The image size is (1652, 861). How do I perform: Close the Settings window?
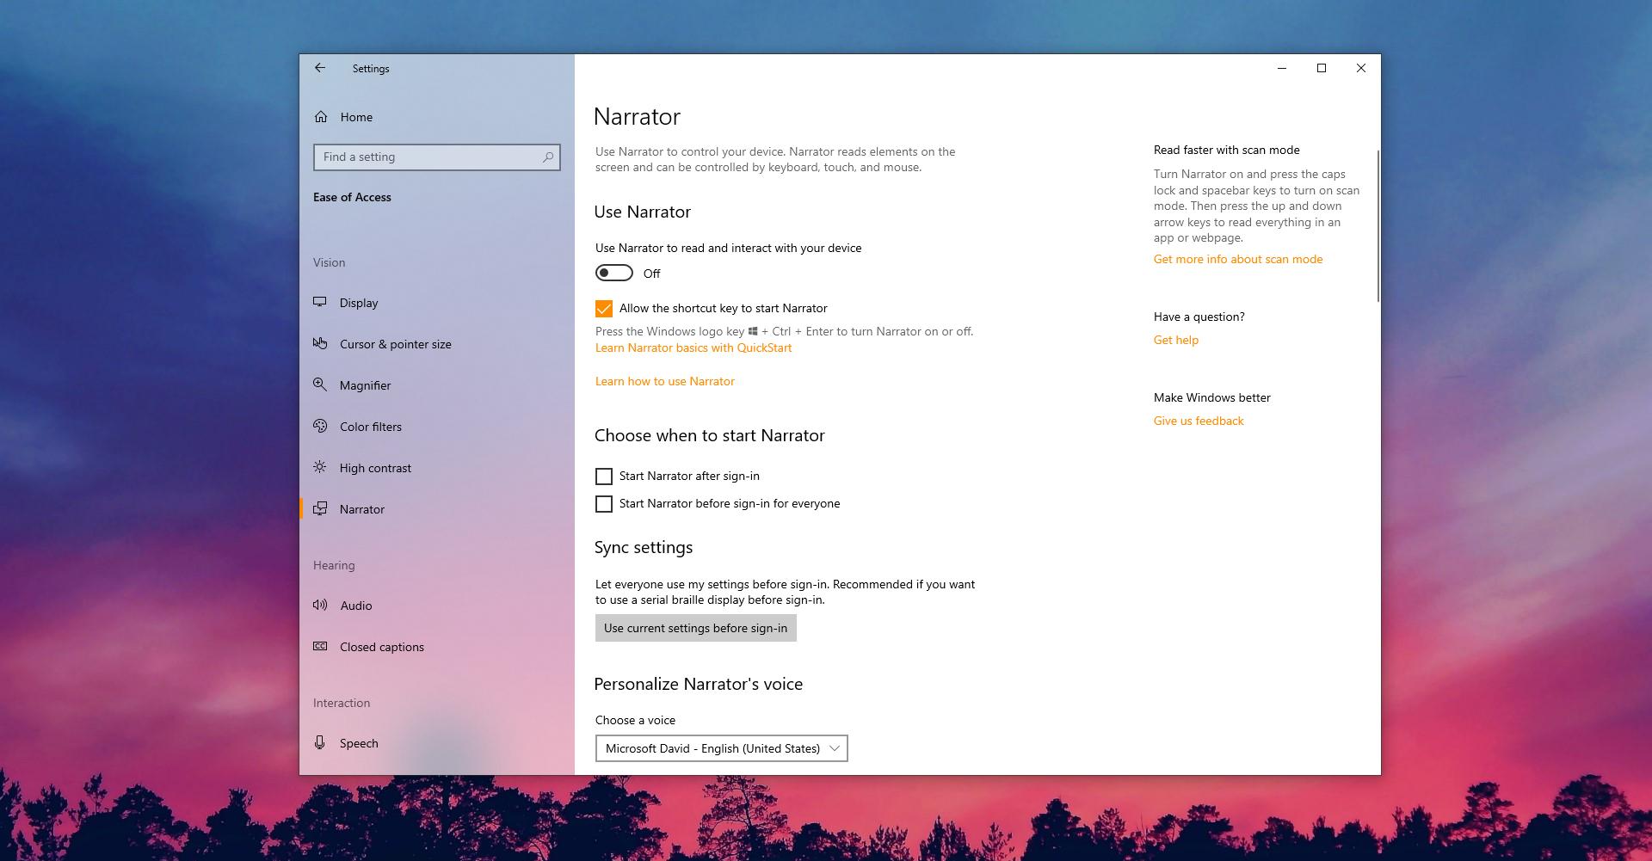(1361, 68)
